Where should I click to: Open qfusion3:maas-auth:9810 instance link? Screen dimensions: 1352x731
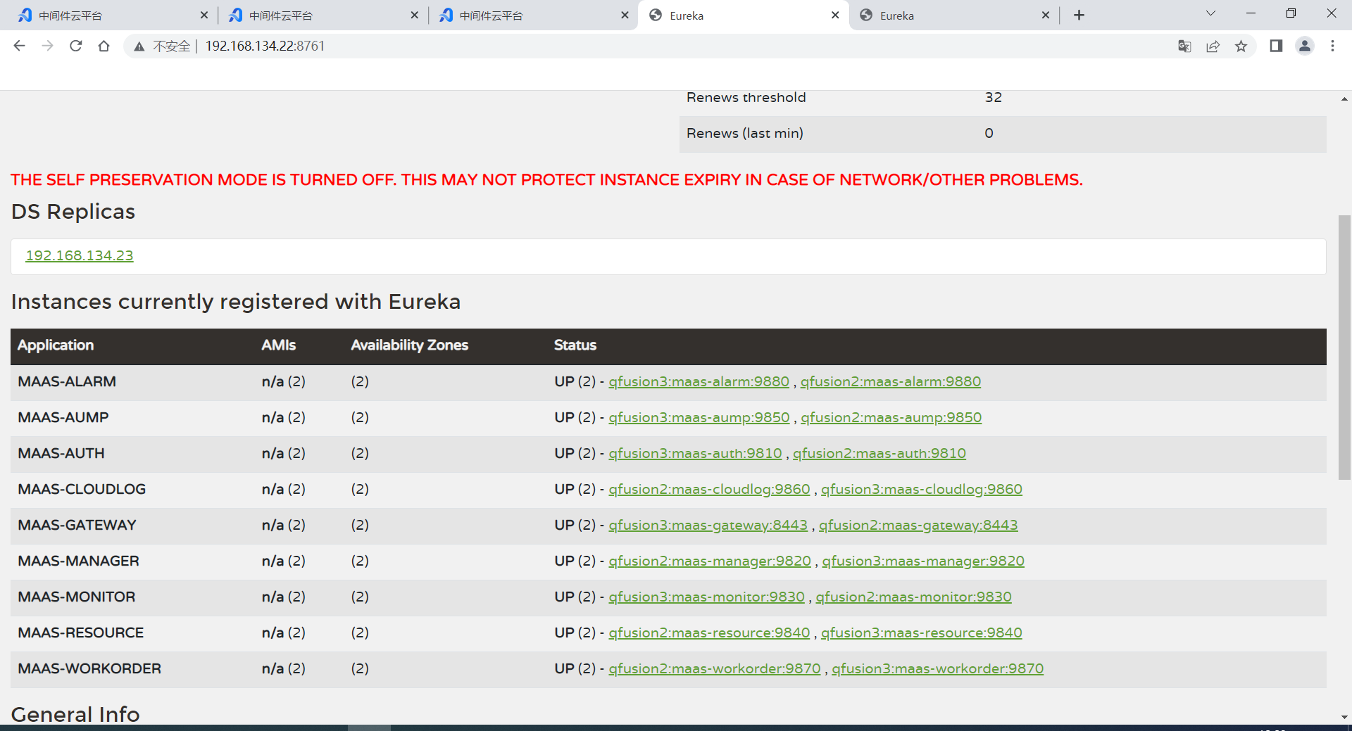[695, 453]
